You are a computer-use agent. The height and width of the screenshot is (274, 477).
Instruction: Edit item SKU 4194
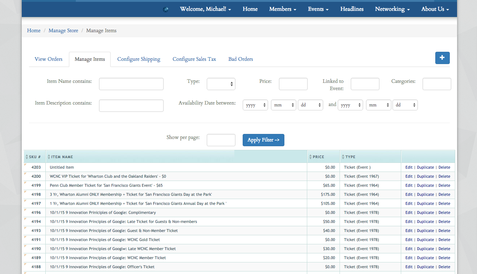[x=409, y=222]
